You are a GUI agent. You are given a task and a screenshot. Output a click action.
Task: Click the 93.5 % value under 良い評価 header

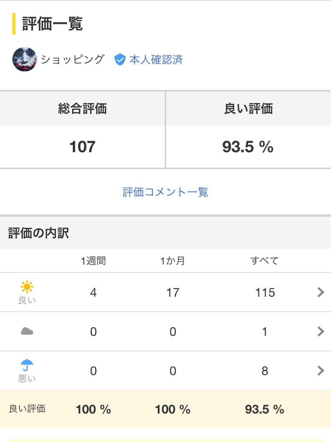(248, 147)
